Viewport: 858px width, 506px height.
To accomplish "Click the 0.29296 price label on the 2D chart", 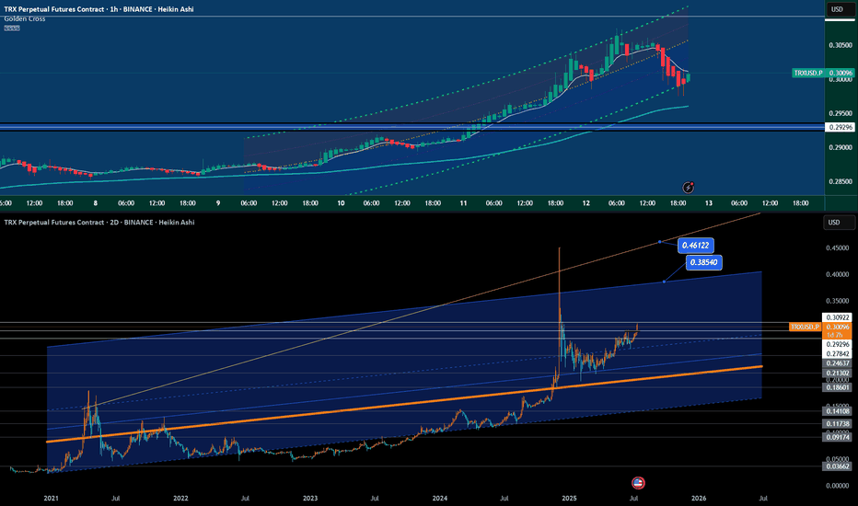I will 837,345.
